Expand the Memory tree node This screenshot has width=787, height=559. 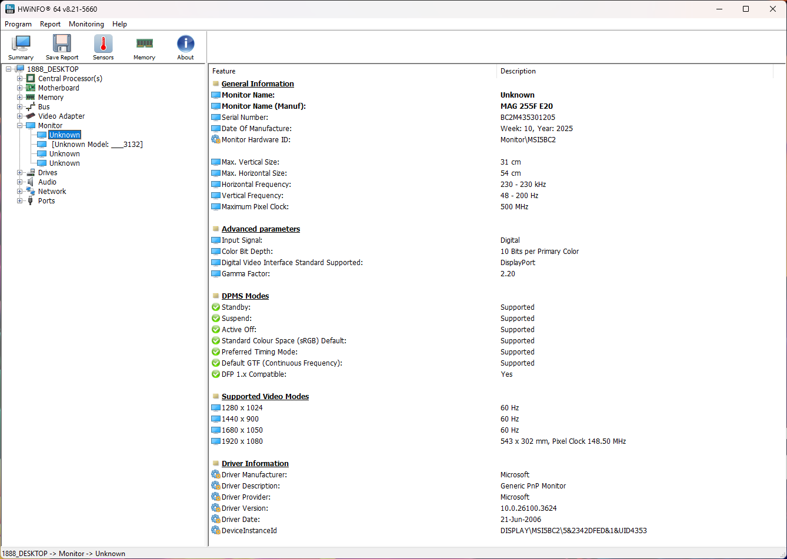20,98
